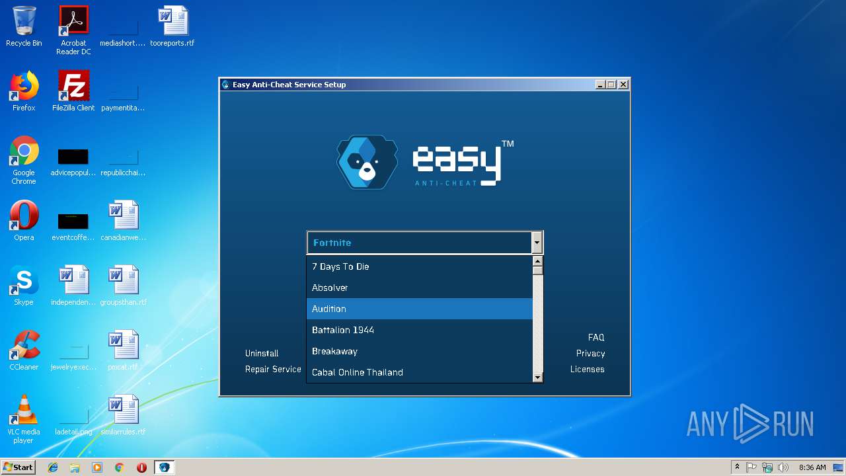Open the FAQ link
Screen dimensions: 846x476
tap(596, 337)
